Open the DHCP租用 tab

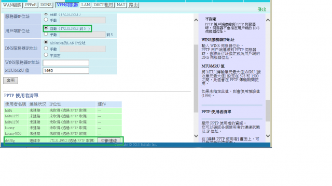(103, 5)
